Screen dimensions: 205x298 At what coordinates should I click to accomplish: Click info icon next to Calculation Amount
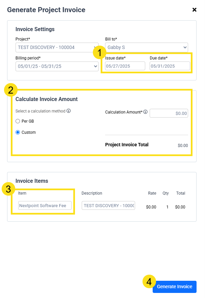tap(145, 112)
